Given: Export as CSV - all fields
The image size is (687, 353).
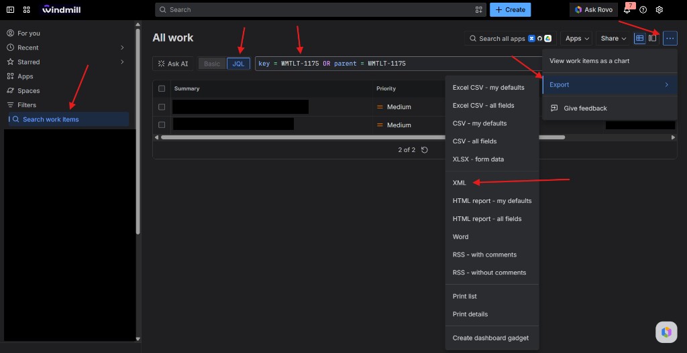Looking at the screenshot, I should [492, 141].
